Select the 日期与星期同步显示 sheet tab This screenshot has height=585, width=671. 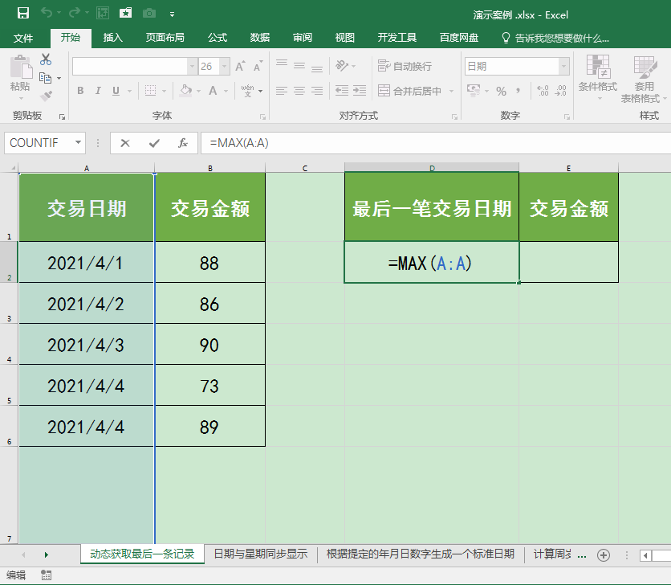pos(260,554)
